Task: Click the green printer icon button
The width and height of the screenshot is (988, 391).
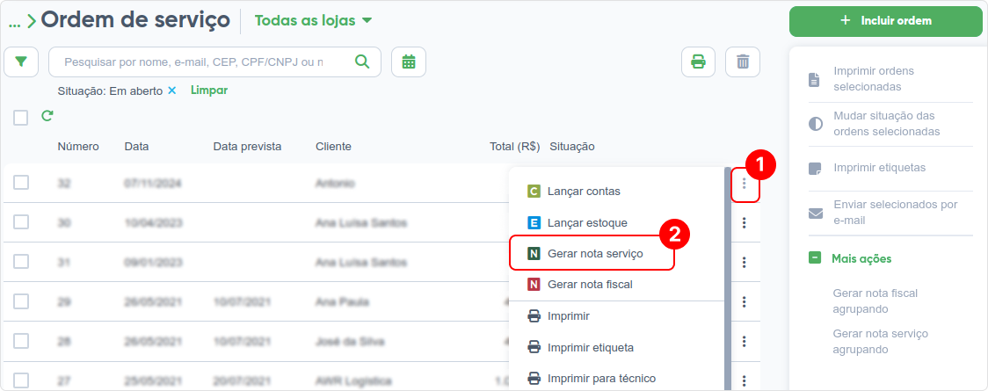Action: coord(698,62)
